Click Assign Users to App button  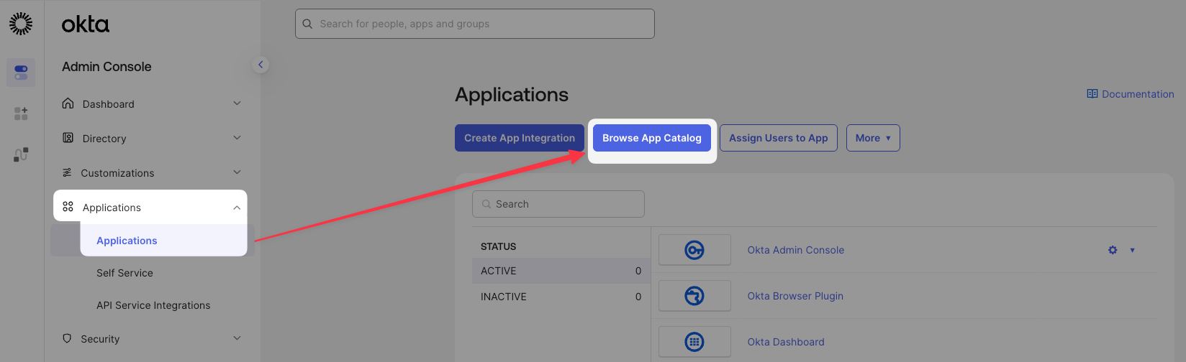point(779,138)
